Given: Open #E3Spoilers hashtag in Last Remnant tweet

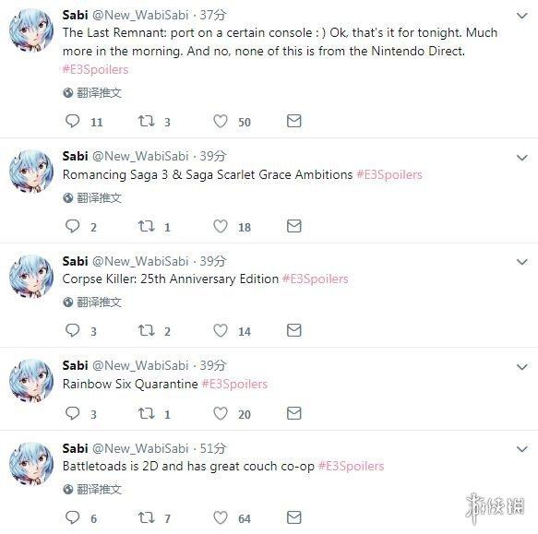Looking at the screenshot, I should [95, 69].
